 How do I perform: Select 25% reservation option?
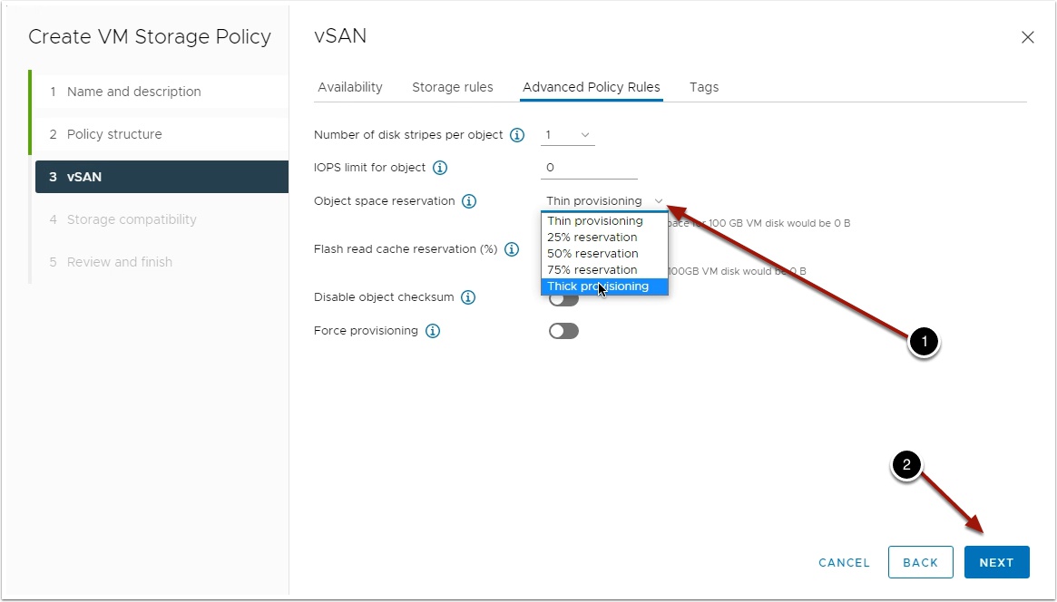pyautogui.click(x=604, y=237)
